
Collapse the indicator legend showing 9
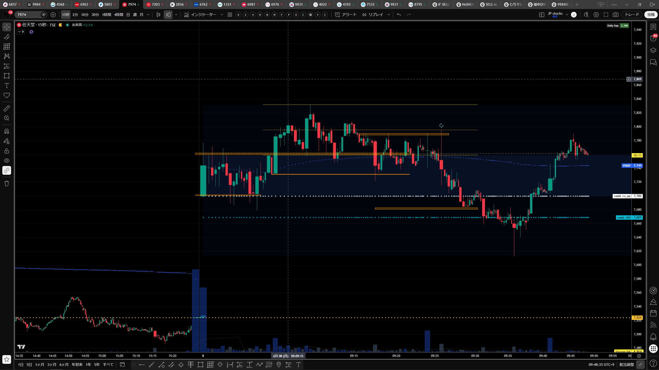click(x=21, y=32)
